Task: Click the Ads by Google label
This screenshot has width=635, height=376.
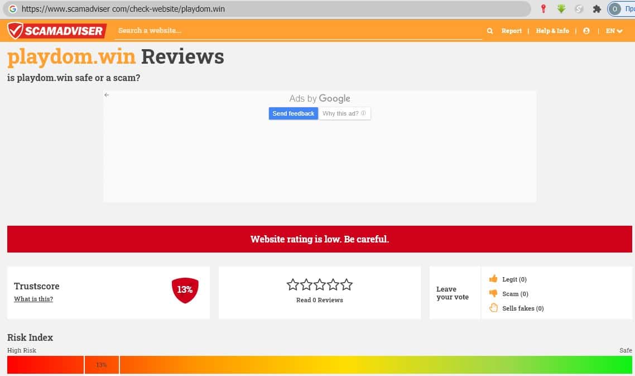Action: (320, 98)
